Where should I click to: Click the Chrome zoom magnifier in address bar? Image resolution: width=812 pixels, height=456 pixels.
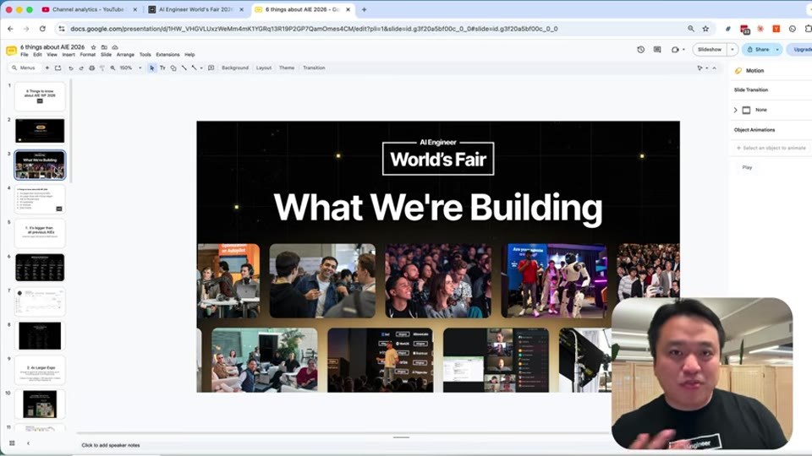tap(691, 29)
